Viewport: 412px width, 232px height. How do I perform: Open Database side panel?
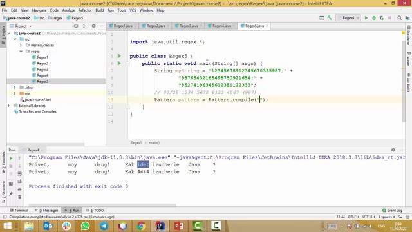click(x=408, y=35)
